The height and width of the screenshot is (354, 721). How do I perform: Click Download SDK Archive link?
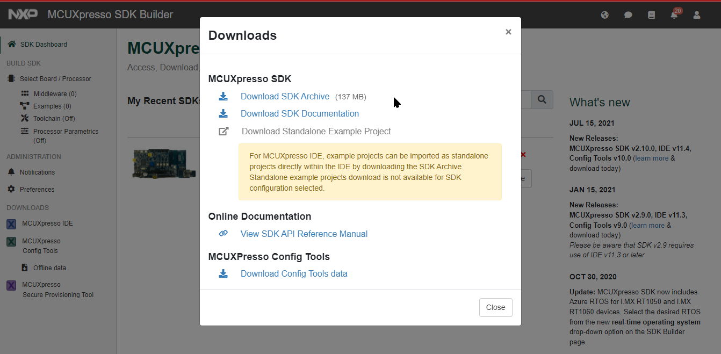285,97
